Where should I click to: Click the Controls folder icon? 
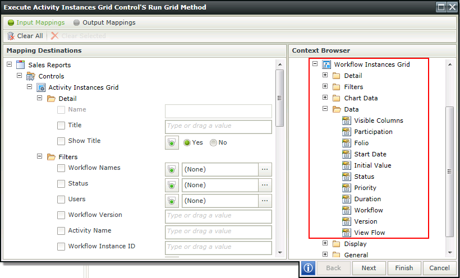point(31,76)
